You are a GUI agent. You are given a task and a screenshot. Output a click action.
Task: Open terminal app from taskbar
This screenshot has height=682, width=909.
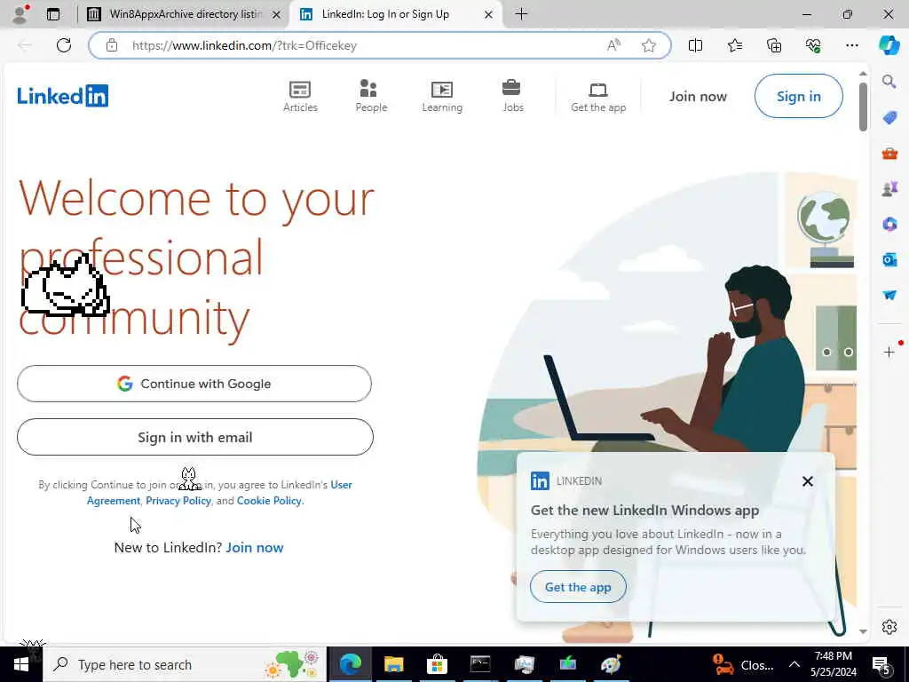tap(480, 664)
